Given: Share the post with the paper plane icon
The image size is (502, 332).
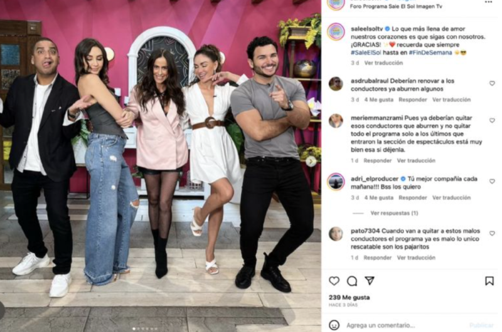Looking at the screenshot, I should pos(370,281).
